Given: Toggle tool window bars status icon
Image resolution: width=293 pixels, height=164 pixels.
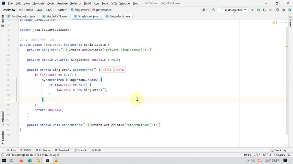Looking at the screenshot, I should pos(3,155).
